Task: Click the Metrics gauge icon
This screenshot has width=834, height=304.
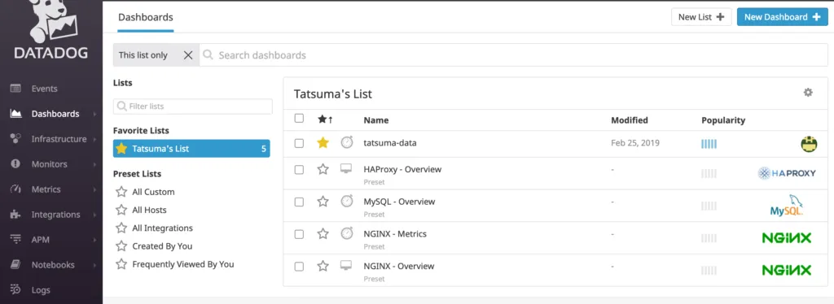Action: [15, 189]
